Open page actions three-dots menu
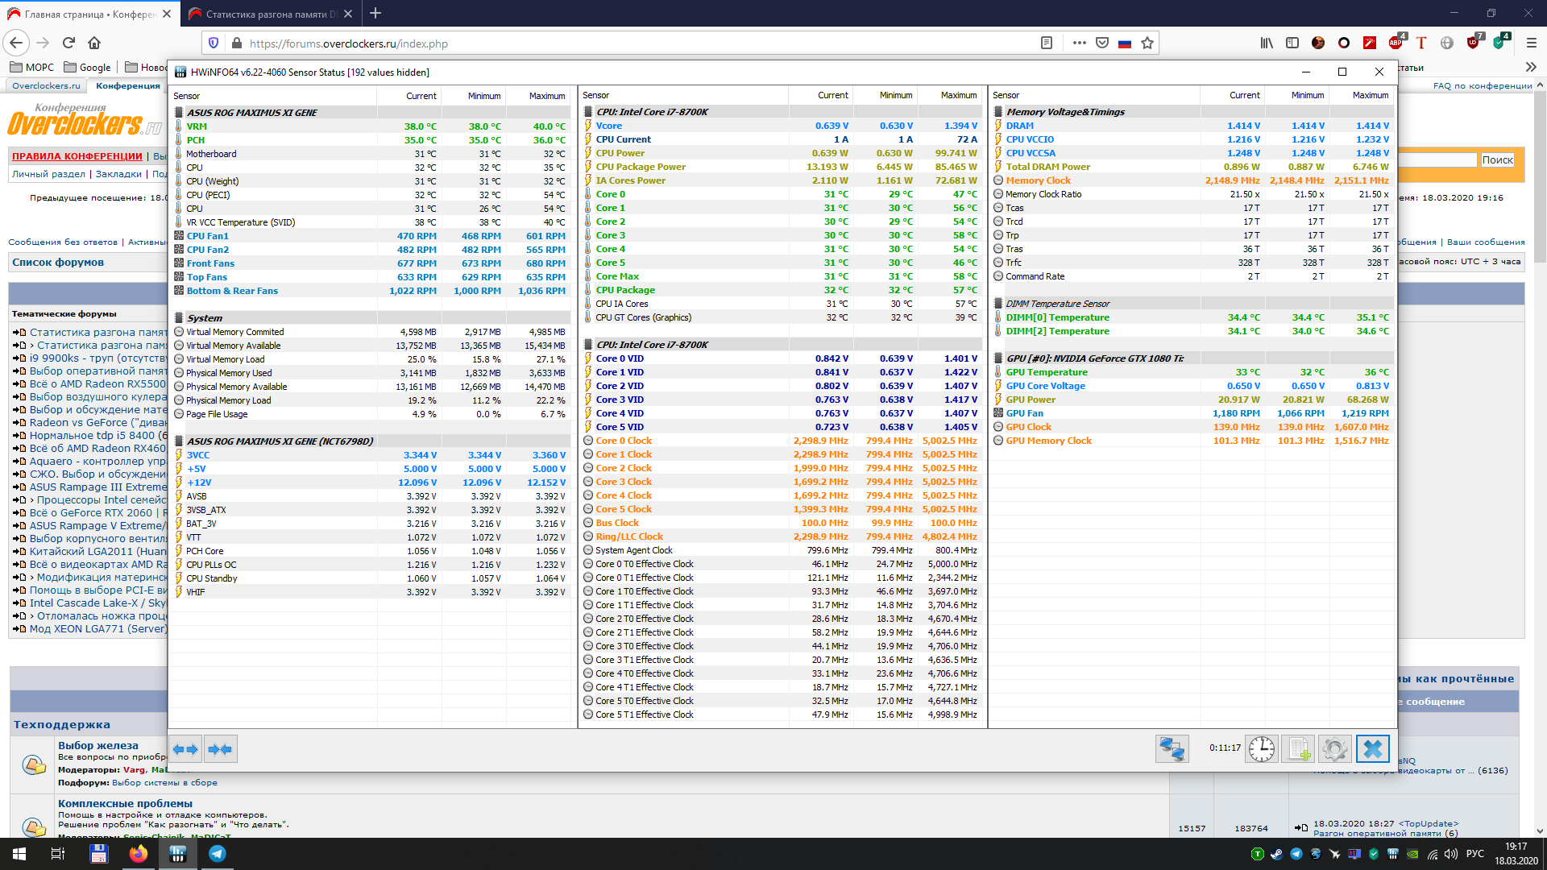This screenshot has width=1547, height=870. [1079, 43]
